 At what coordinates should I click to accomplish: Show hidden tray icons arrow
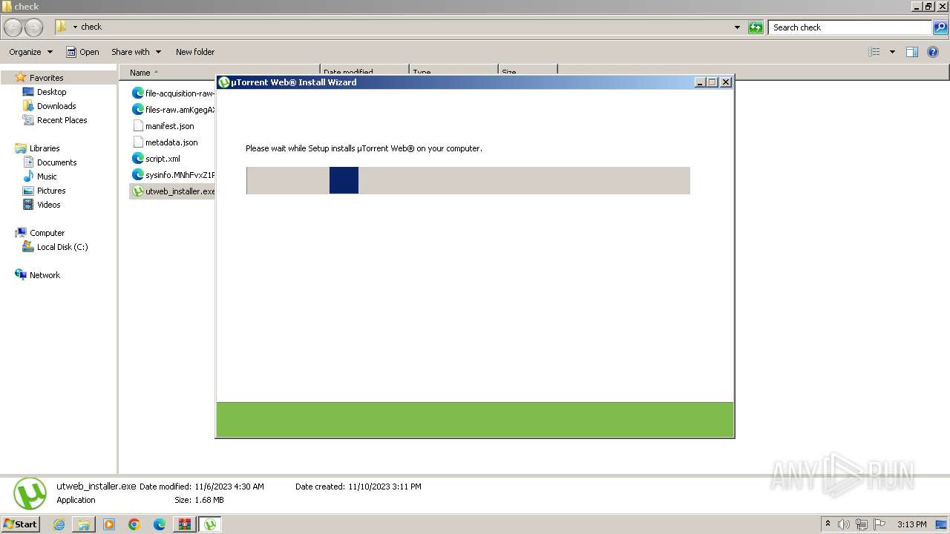click(x=828, y=524)
